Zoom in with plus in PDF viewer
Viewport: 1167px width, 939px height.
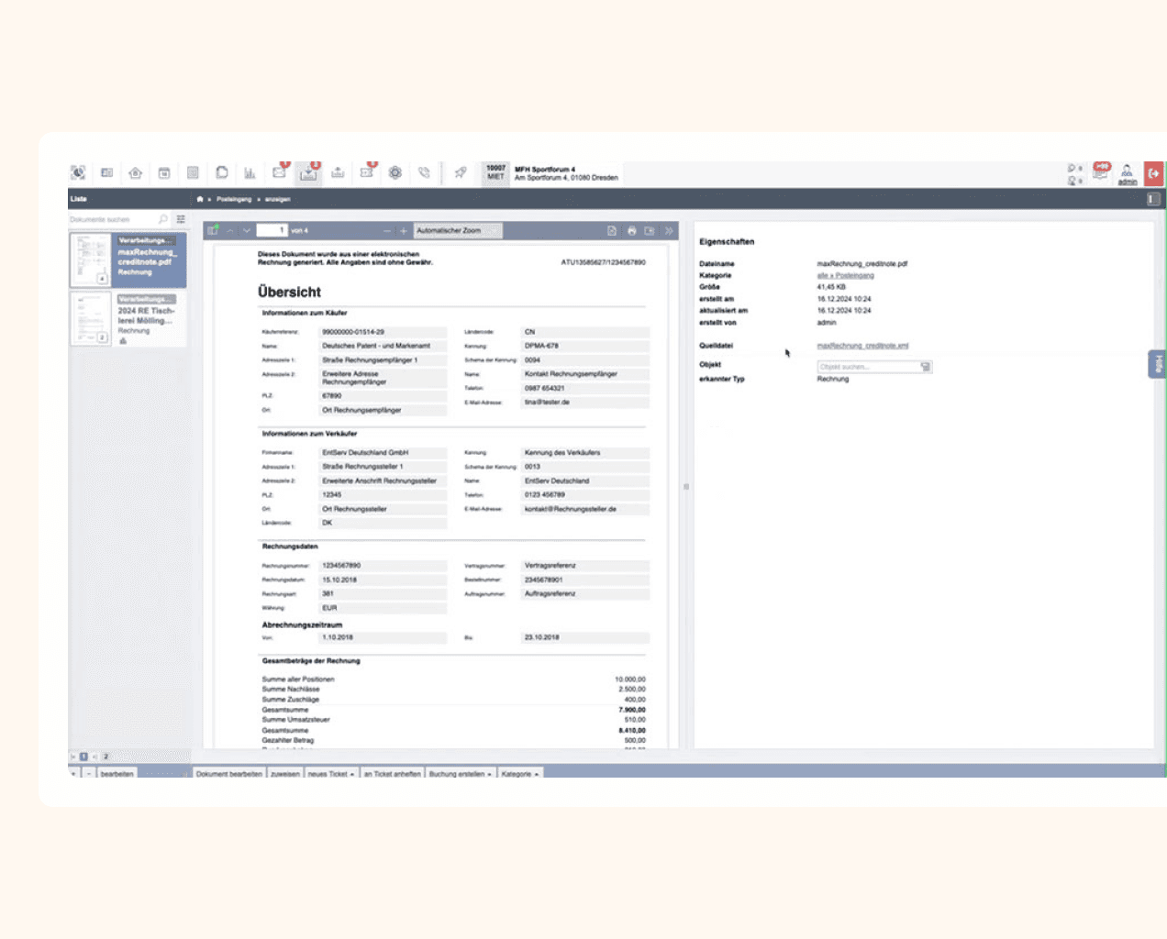(x=403, y=230)
